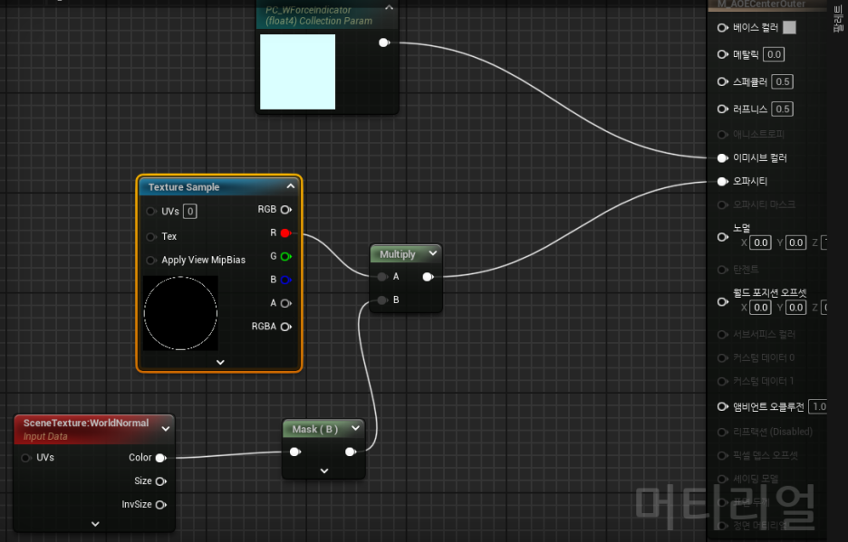This screenshot has height=542, width=848.
Task: Click the 노멀 input pin
Action: click(723, 237)
